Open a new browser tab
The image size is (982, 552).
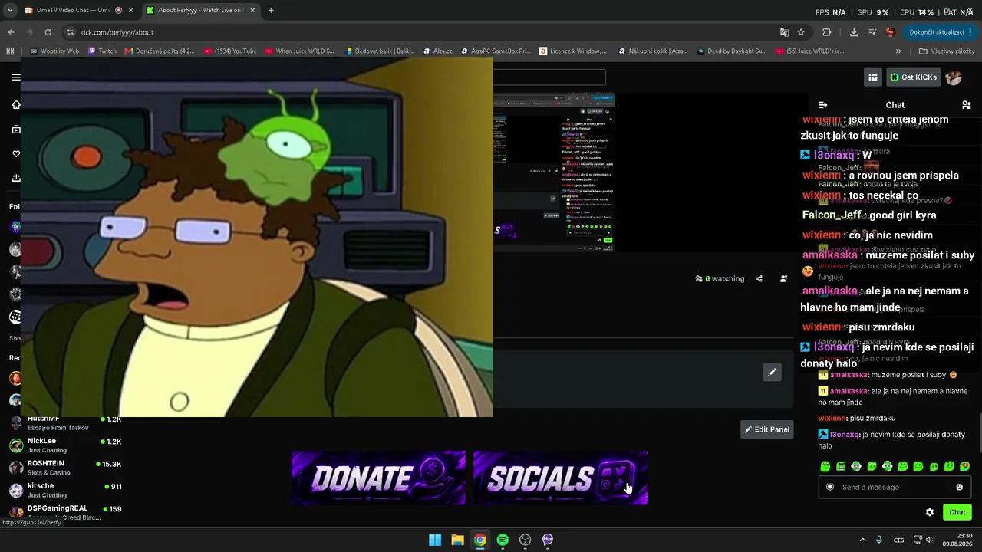tap(271, 11)
